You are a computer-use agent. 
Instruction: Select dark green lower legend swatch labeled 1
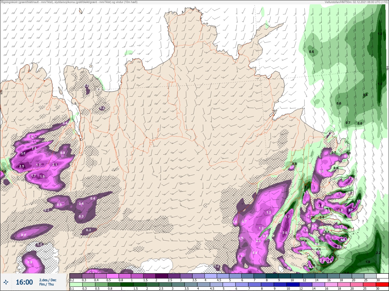coord(127,285)
